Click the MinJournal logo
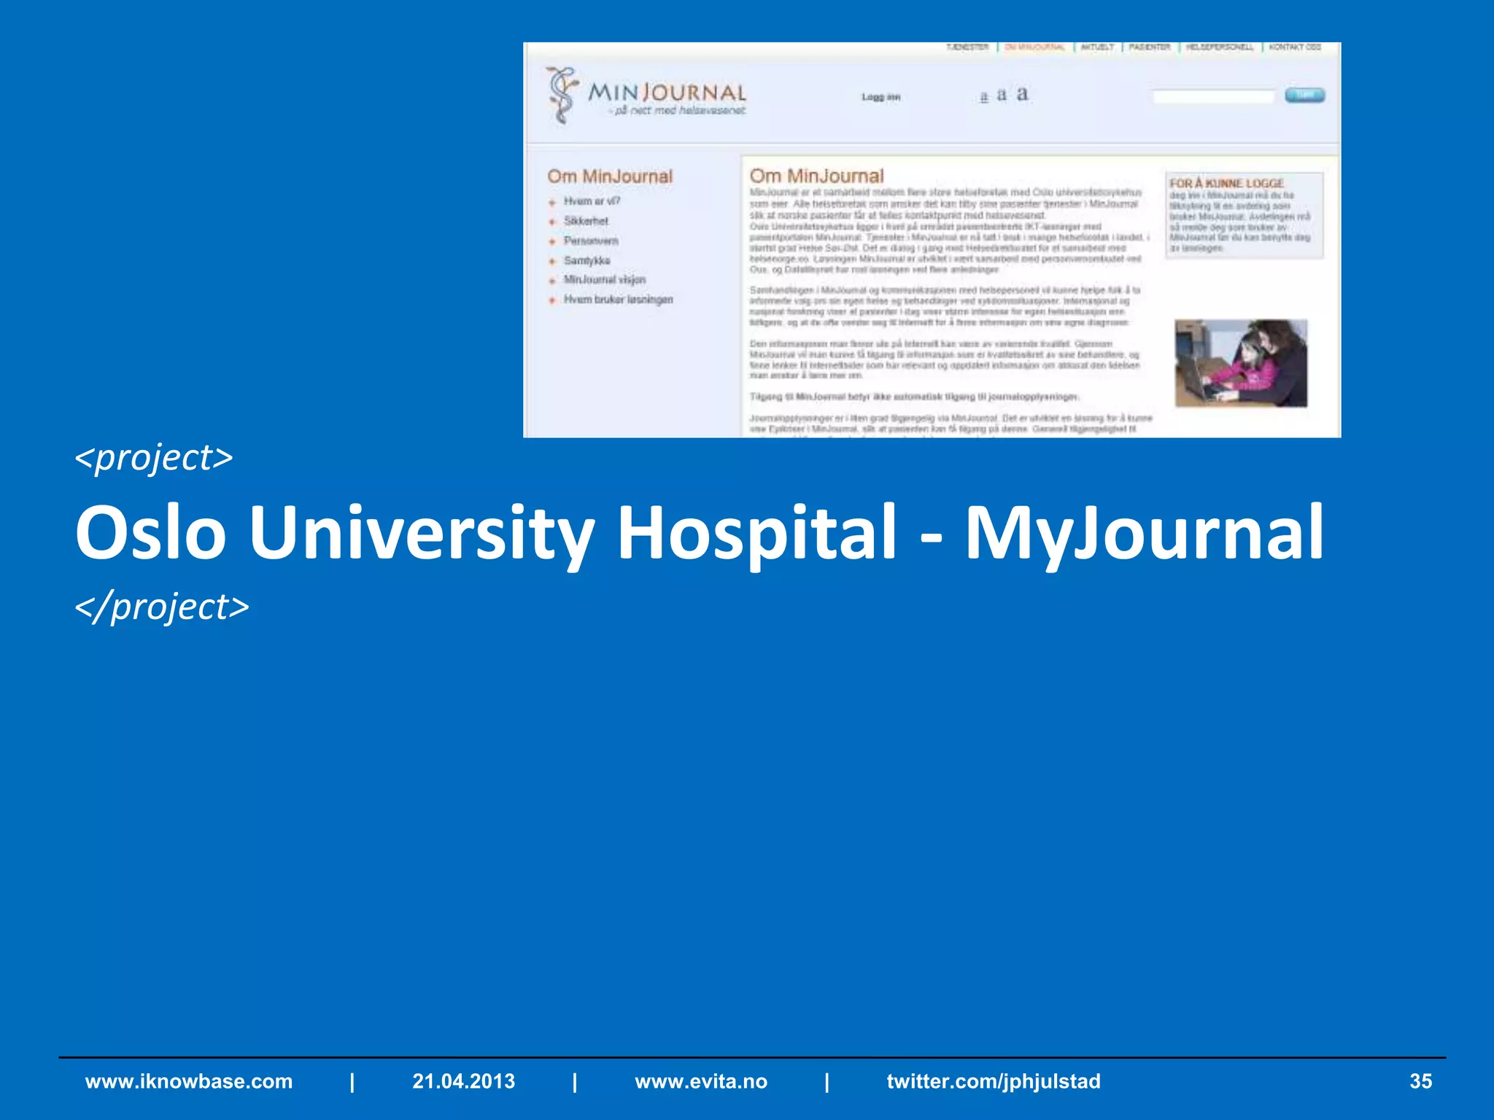1494x1120 pixels. (x=646, y=96)
